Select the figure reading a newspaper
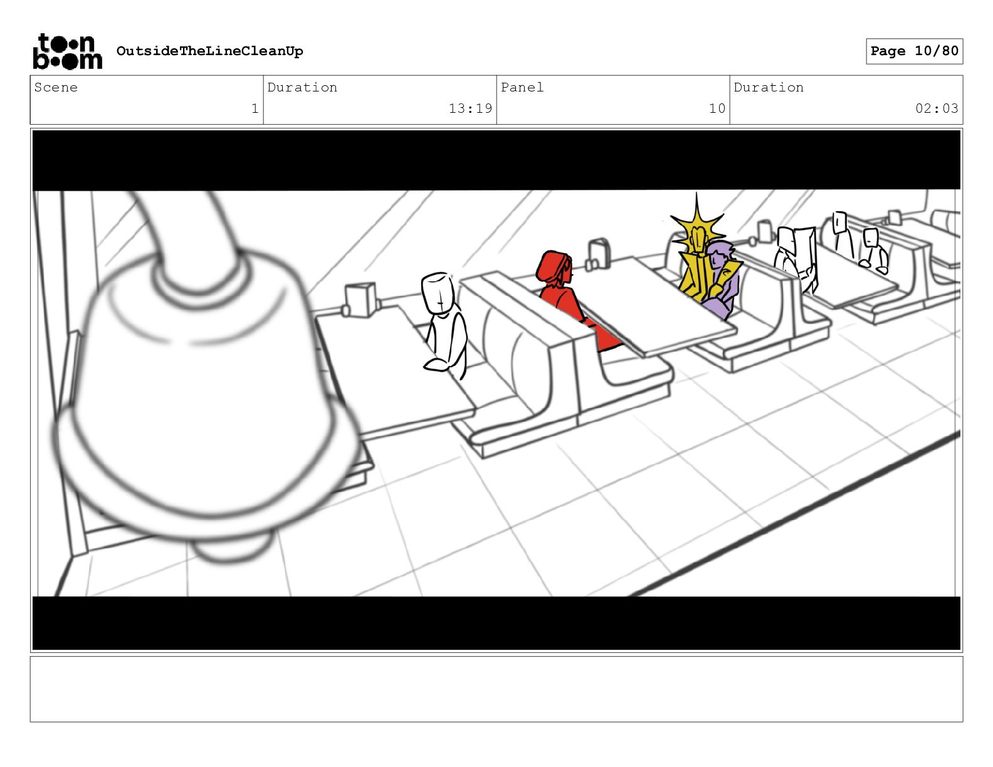The height and width of the screenshot is (767, 993). click(796, 258)
